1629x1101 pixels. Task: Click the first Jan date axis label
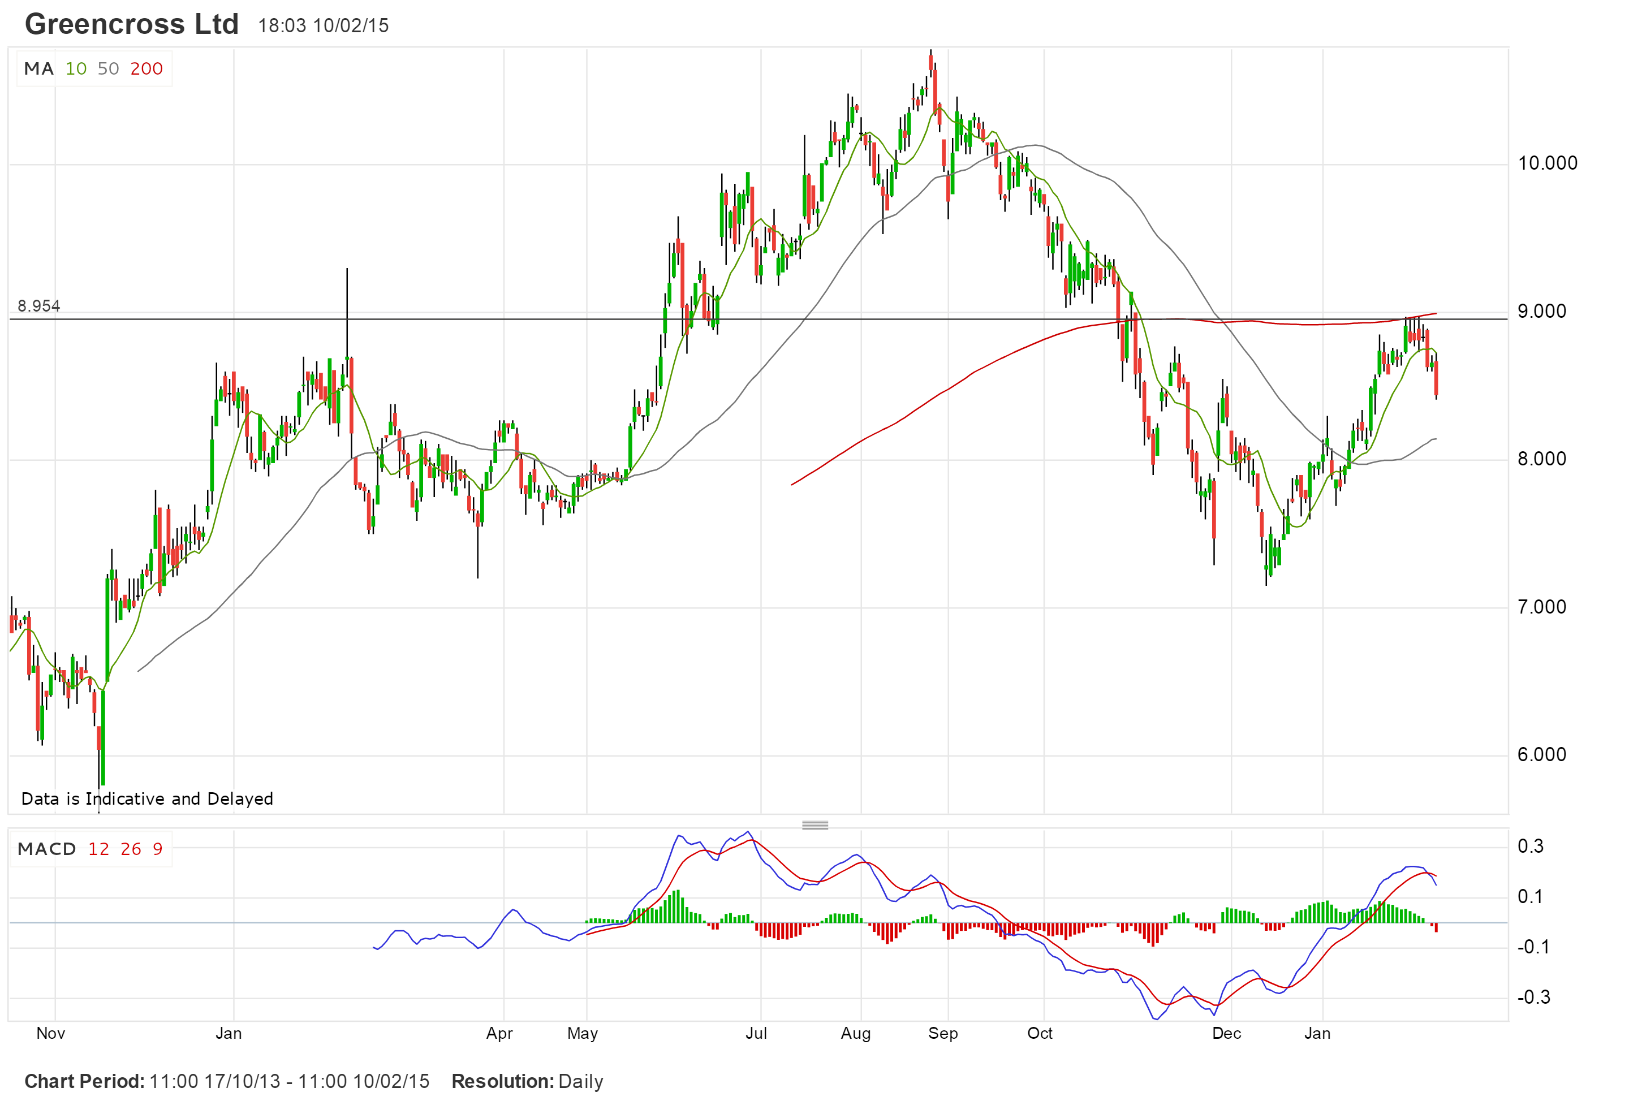point(229,1034)
